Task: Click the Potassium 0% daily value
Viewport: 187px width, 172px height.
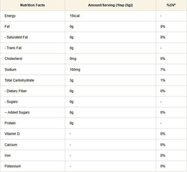Action: click(x=163, y=166)
